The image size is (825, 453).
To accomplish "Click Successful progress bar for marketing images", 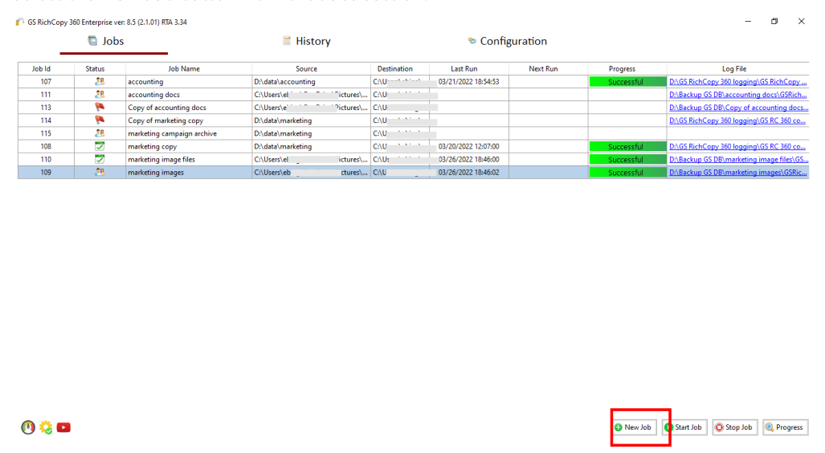I will click(x=627, y=172).
